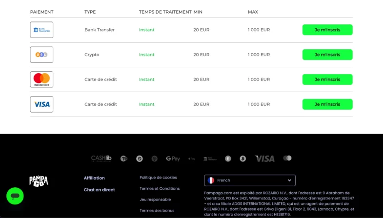Click the Dogecoin icon in footer
The height and width of the screenshot is (218, 383).
pyautogui.click(x=140, y=159)
